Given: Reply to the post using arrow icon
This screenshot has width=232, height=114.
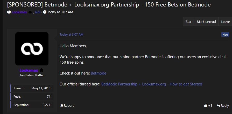Looking at the screenshot, I should point(223,106).
